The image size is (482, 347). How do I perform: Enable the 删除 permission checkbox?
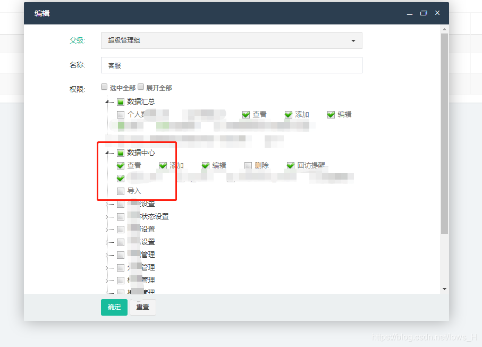248,166
